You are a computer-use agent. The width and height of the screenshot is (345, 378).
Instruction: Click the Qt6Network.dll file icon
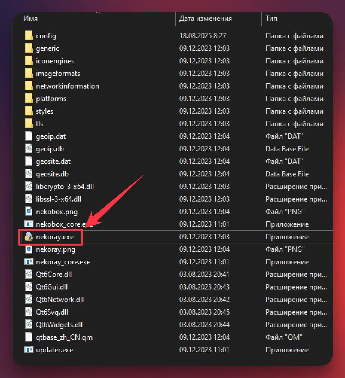29,299
